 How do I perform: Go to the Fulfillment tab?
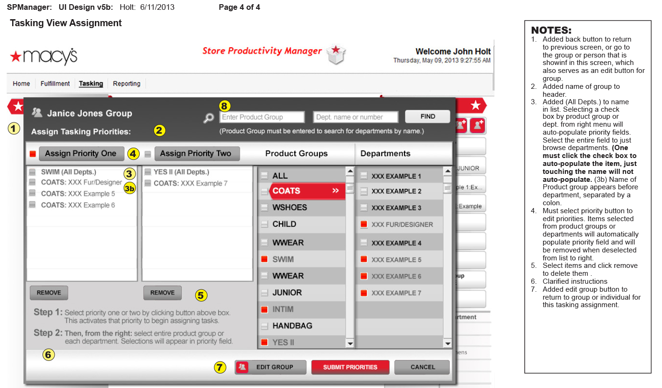[55, 84]
